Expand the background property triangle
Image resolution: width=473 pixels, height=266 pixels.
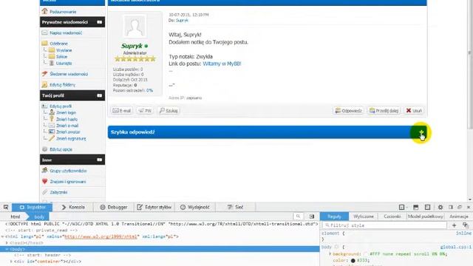click(330, 254)
